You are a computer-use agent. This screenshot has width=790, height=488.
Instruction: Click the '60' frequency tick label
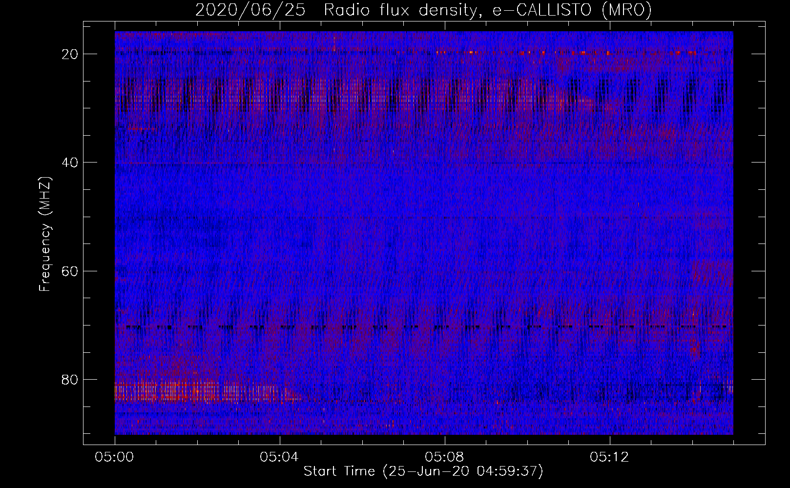coord(70,271)
